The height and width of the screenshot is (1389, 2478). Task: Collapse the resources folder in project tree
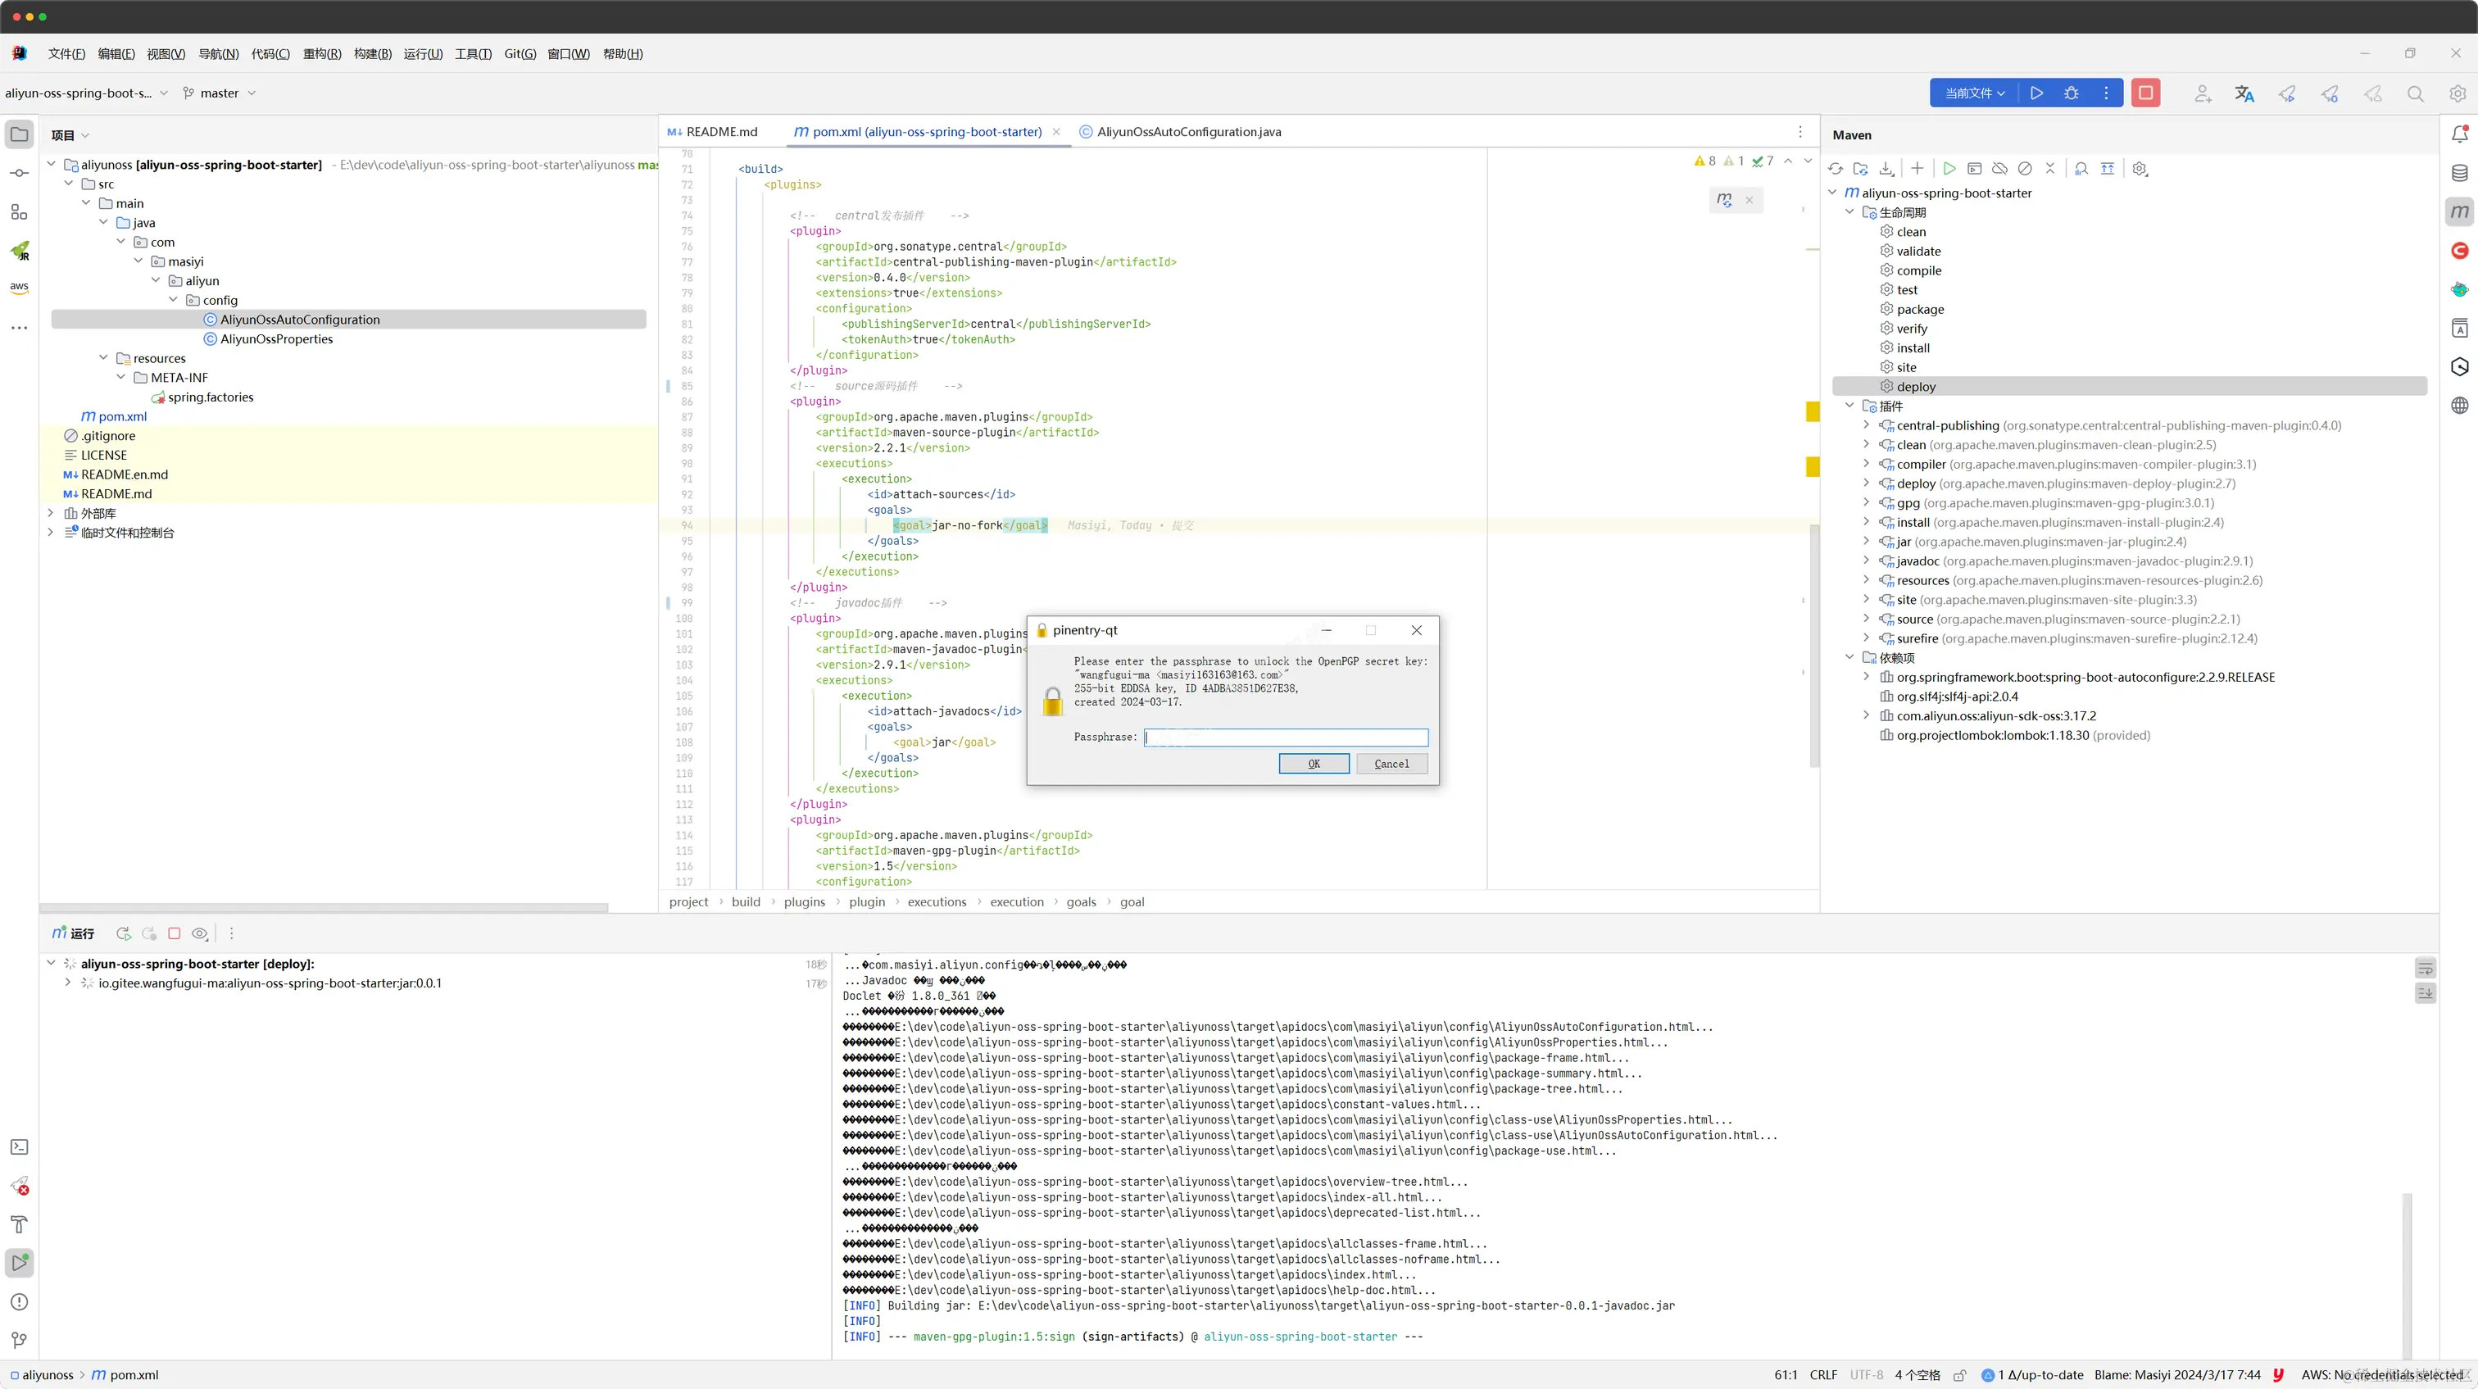pyautogui.click(x=104, y=358)
